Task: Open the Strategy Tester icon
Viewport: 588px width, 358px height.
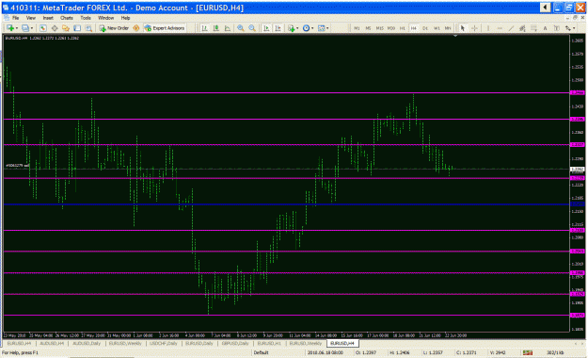Action: point(88,28)
